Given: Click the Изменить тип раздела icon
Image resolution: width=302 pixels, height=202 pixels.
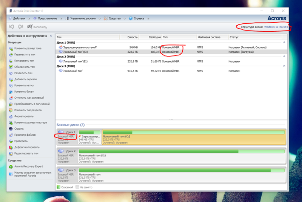Looking at the screenshot, I should point(11,110).
